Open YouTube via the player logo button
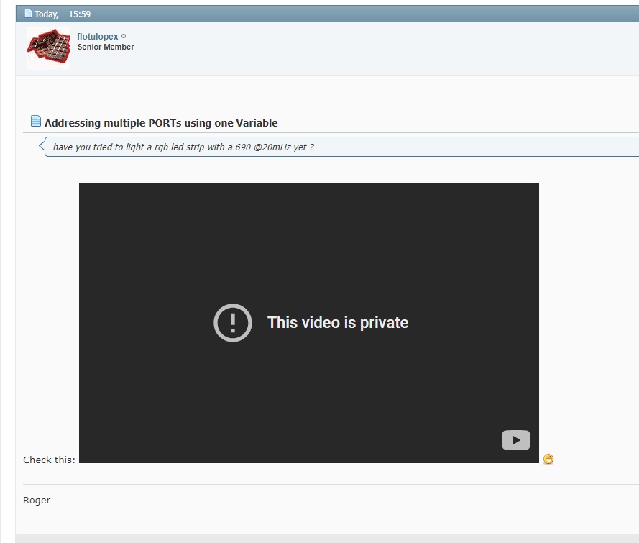The height and width of the screenshot is (543, 639). point(515,440)
